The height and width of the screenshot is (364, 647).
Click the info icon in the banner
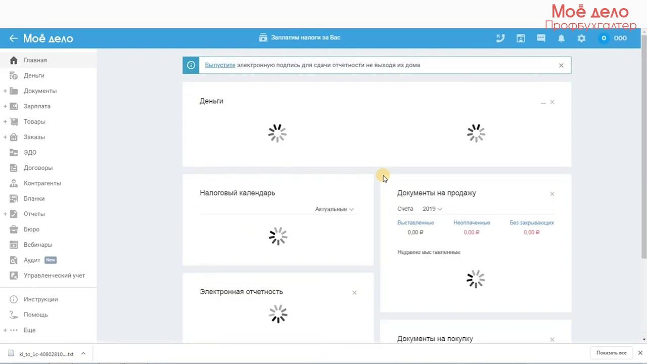pyautogui.click(x=191, y=65)
